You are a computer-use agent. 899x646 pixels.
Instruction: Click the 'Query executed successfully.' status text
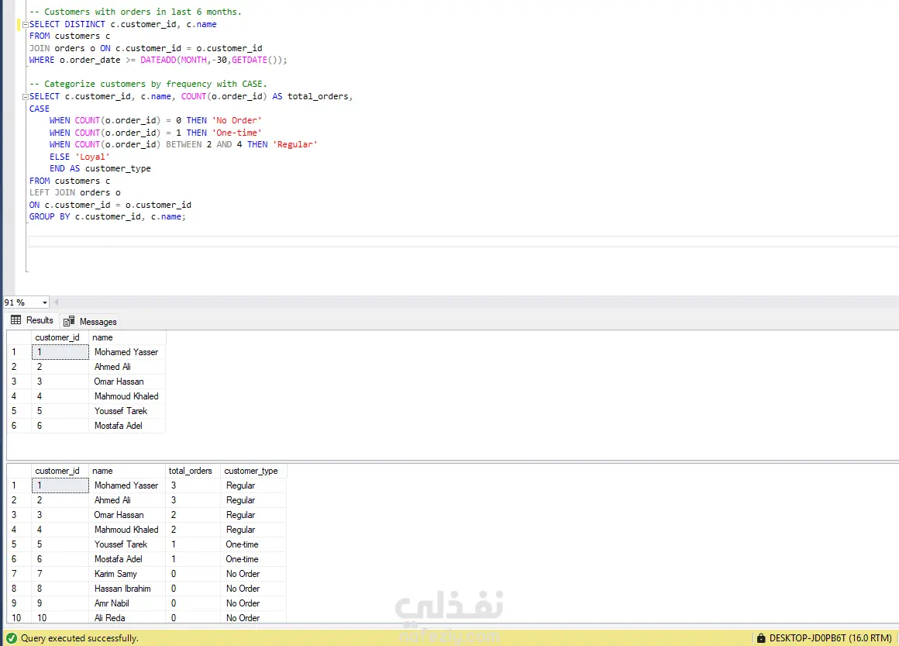80,638
